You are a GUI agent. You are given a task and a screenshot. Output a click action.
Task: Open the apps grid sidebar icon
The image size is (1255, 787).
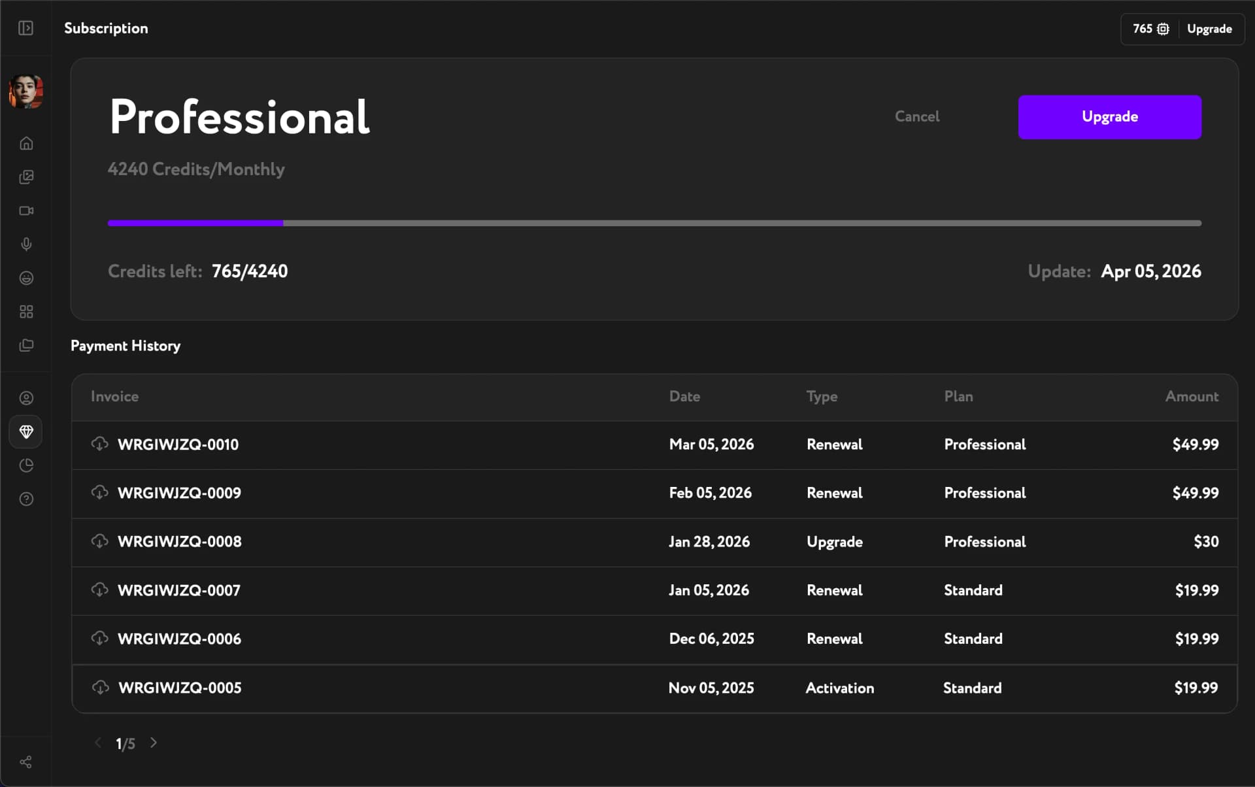click(x=26, y=312)
